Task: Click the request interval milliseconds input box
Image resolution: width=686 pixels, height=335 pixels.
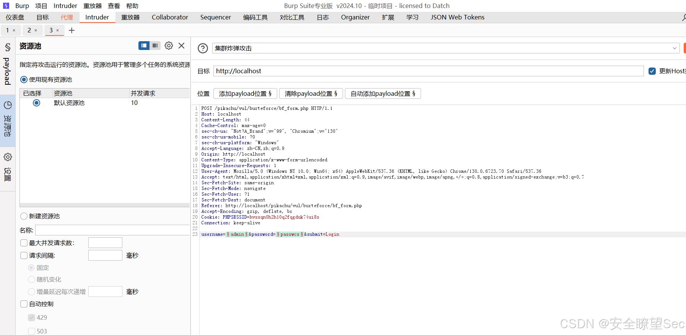Action: point(105,255)
